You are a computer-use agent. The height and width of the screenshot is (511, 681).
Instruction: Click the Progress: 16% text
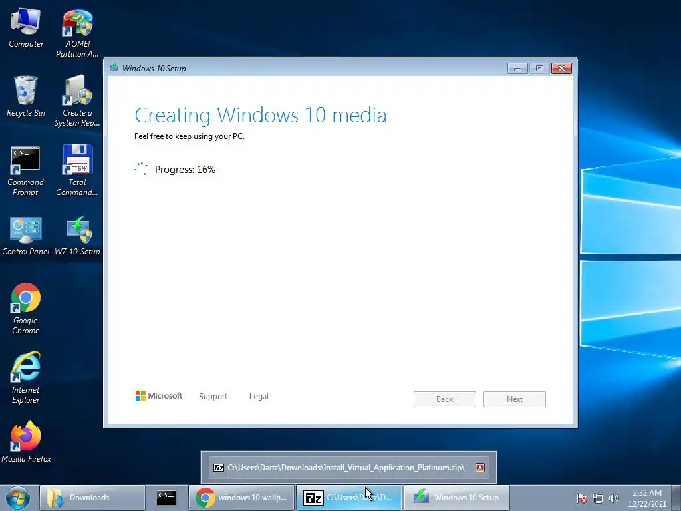click(x=185, y=170)
